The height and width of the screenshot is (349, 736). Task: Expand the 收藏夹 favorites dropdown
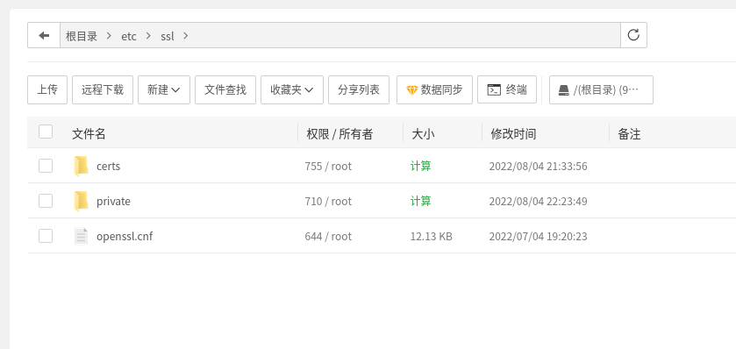point(292,89)
